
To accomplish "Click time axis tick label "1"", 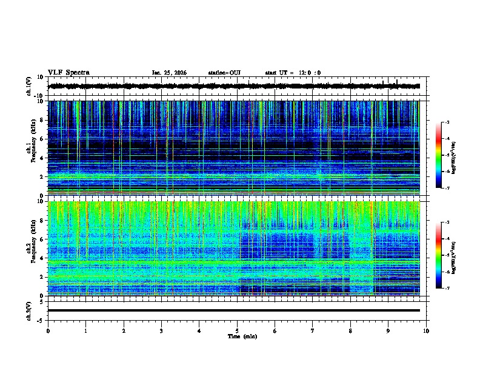I will tap(85, 331).
